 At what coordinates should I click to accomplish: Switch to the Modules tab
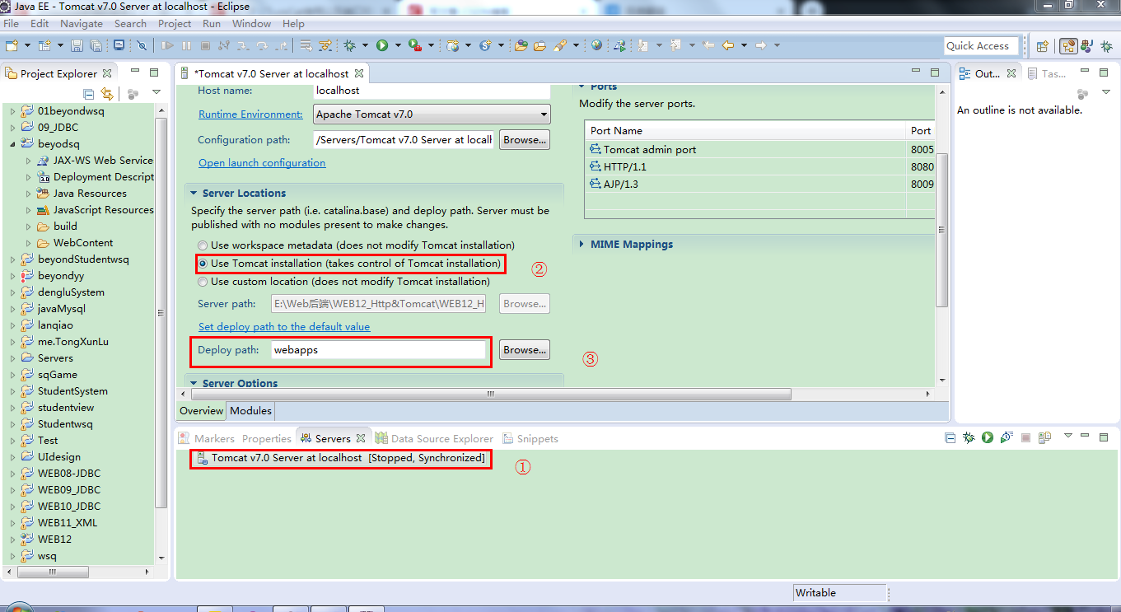tap(250, 410)
